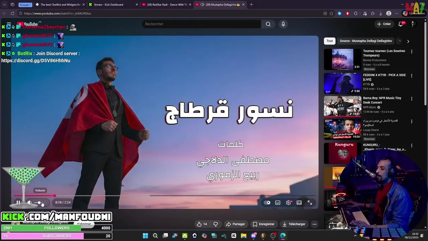The width and height of the screenshot is (428, 241).
Task: Click the Rechercher search field
Action: (202, 24)
